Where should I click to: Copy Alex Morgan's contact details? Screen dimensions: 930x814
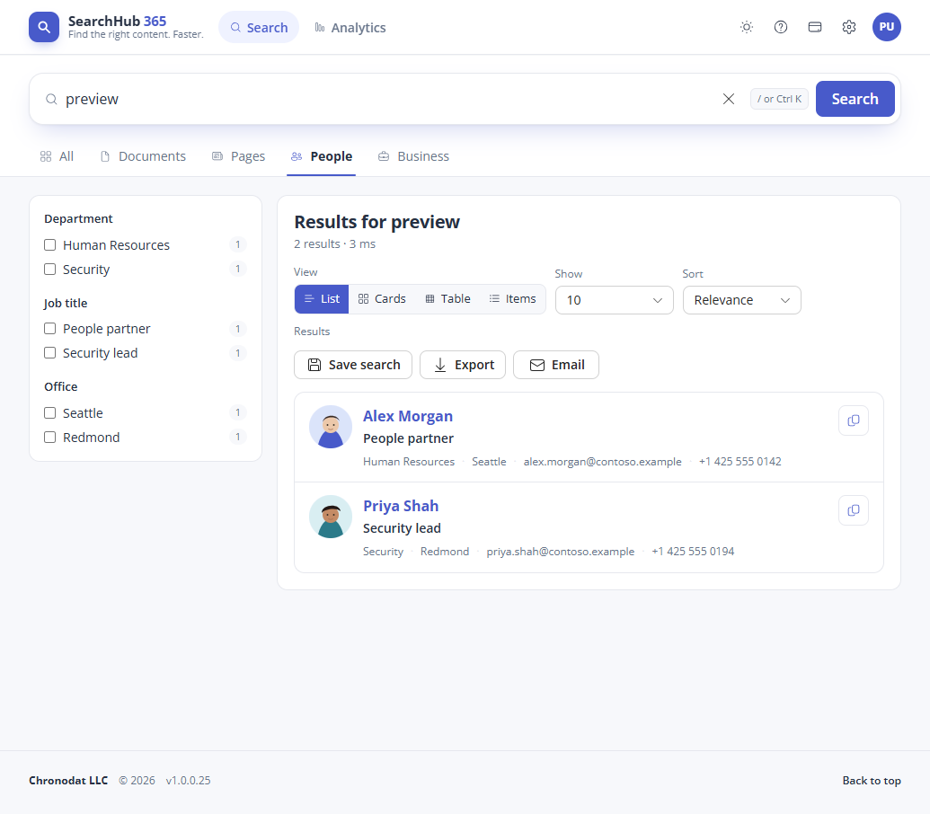854,420
